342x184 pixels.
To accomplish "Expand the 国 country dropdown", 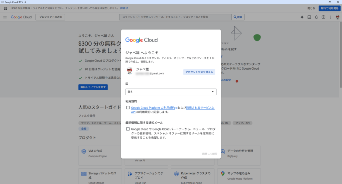I will pyautogui.click(x=171, y=92).
